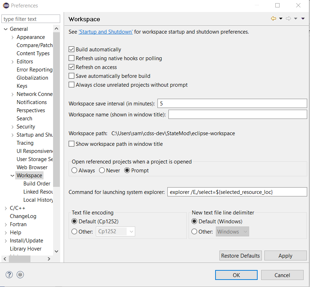Expand the Security tree node
Viewport: 310px width, 287px height.
[x=12, y=127]
